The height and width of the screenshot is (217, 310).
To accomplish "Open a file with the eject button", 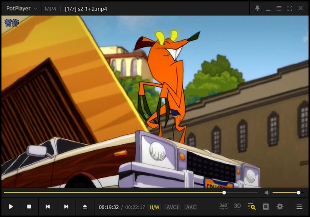I will pos(85,207).
